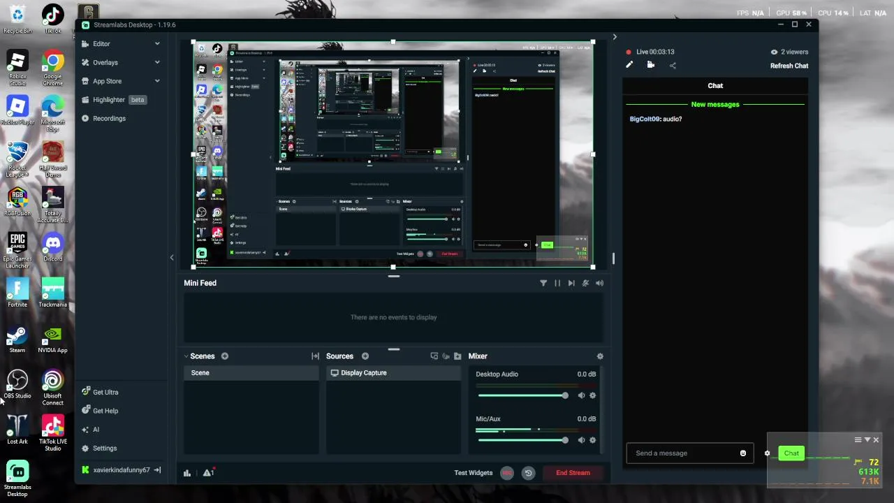894x503 pixels.
Task: Pause the Mini Feed event queue
Action: tap(557, 283)
